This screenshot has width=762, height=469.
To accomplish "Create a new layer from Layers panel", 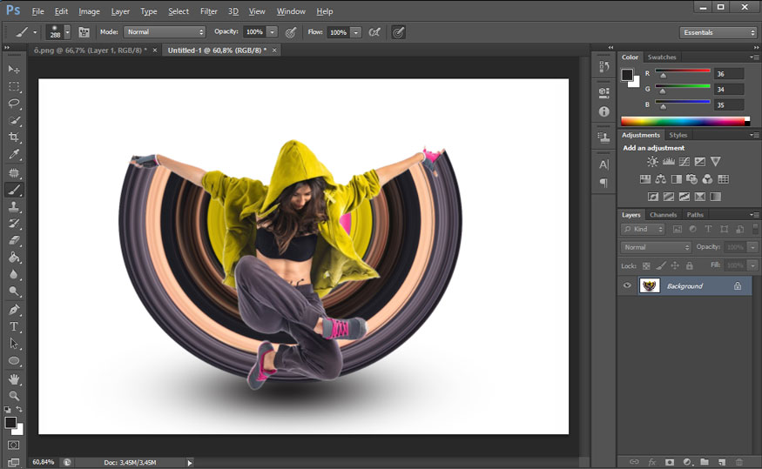I will (x=721, y=461).
